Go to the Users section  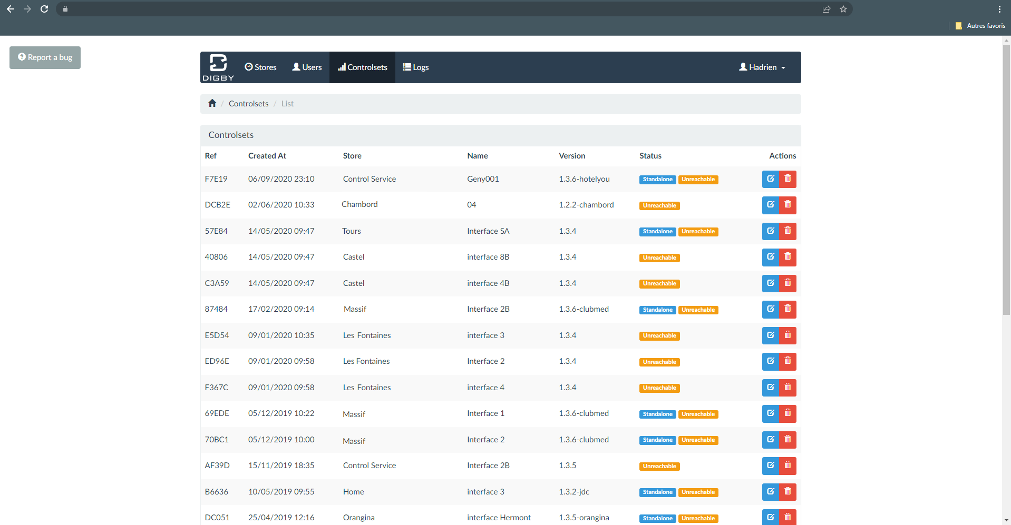[307, 67]
